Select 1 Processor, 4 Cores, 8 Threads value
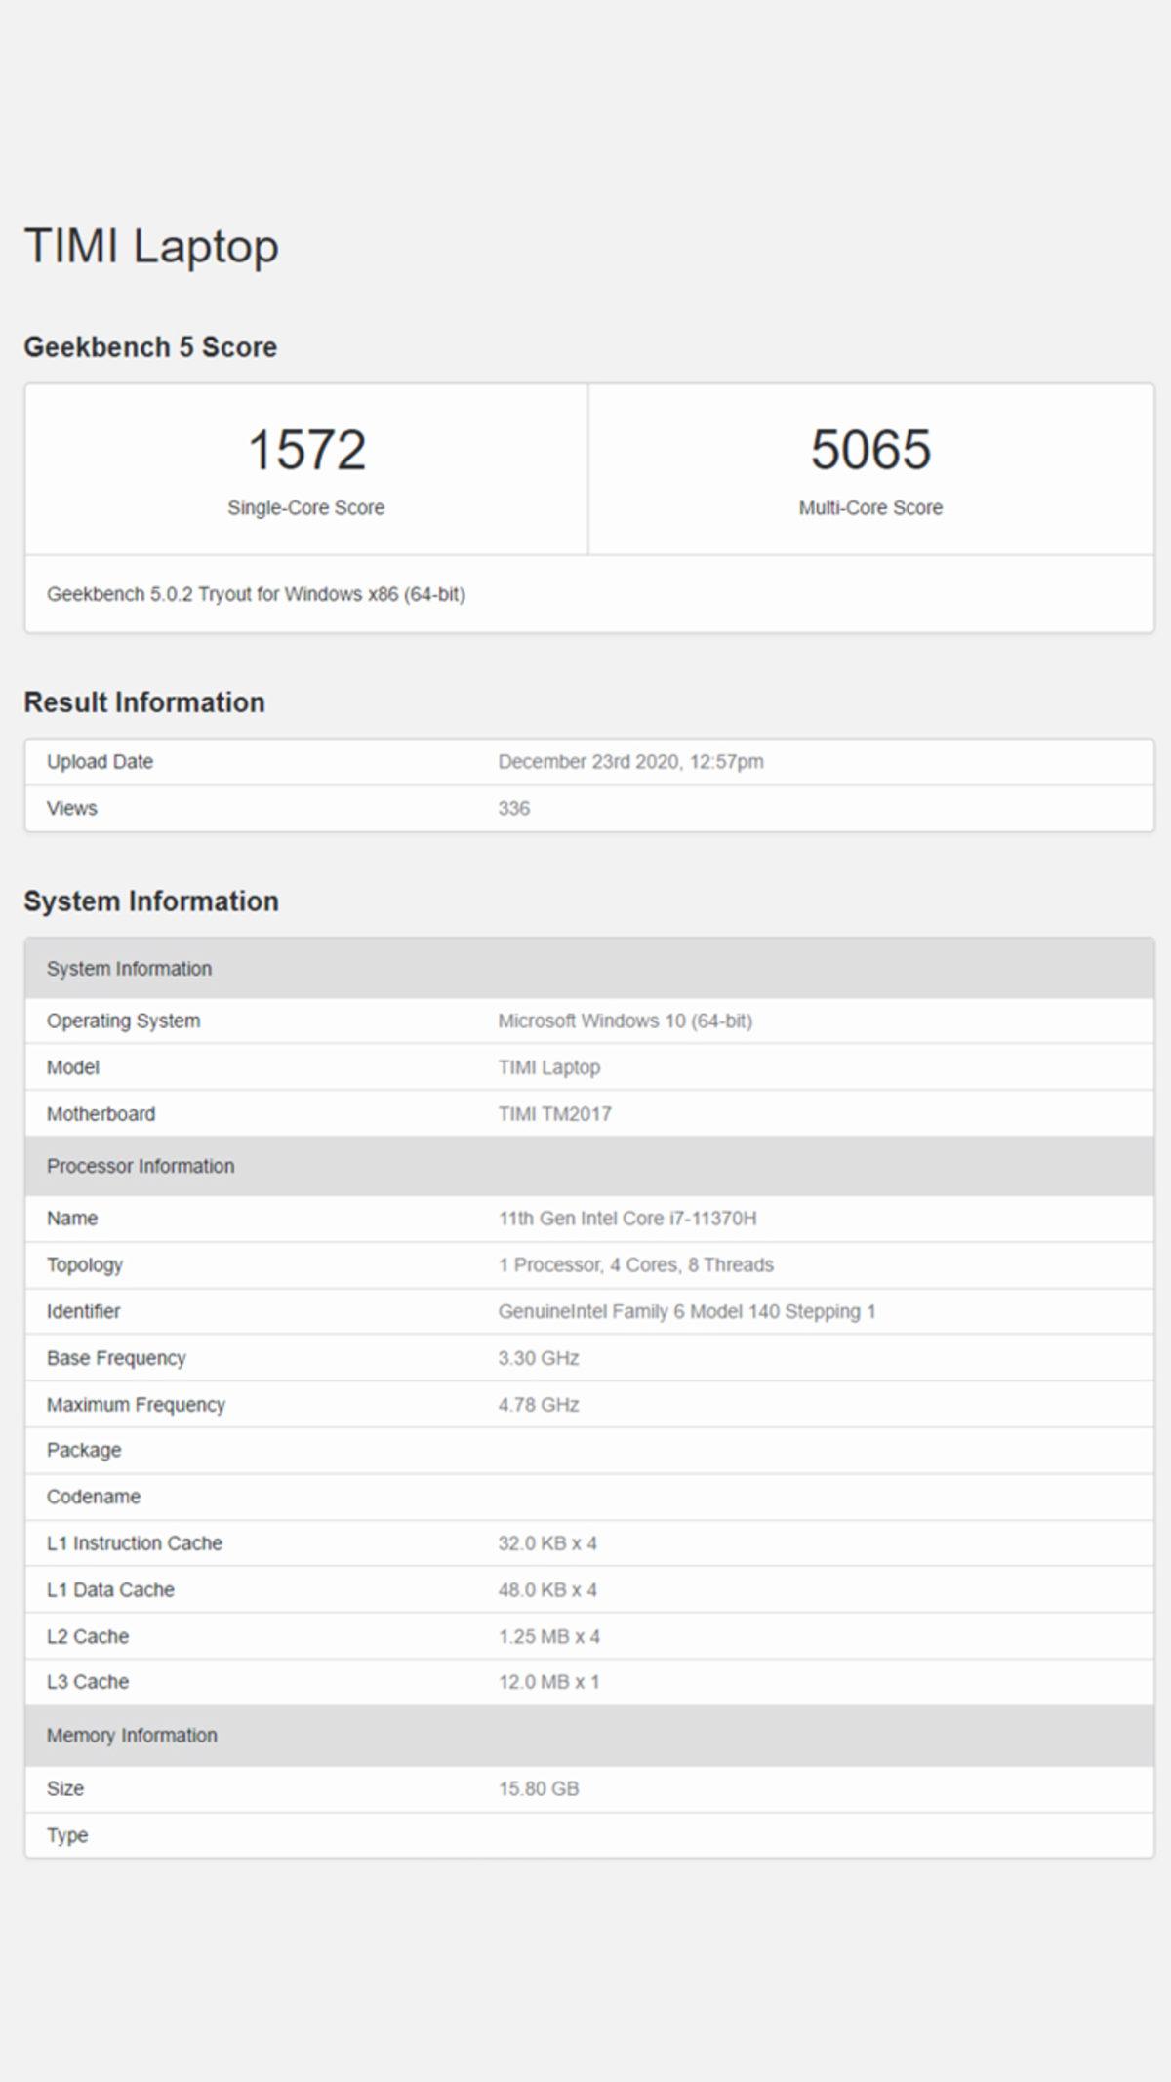This screenshot has height=2082, width=1171. 635,1265
